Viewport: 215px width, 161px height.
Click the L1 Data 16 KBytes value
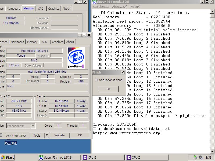point(61,101)
